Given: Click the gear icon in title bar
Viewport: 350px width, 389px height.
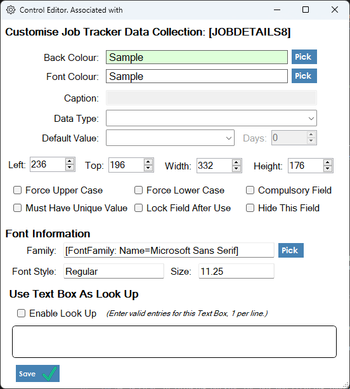Looking at the screenshot, I should point(11,10).
